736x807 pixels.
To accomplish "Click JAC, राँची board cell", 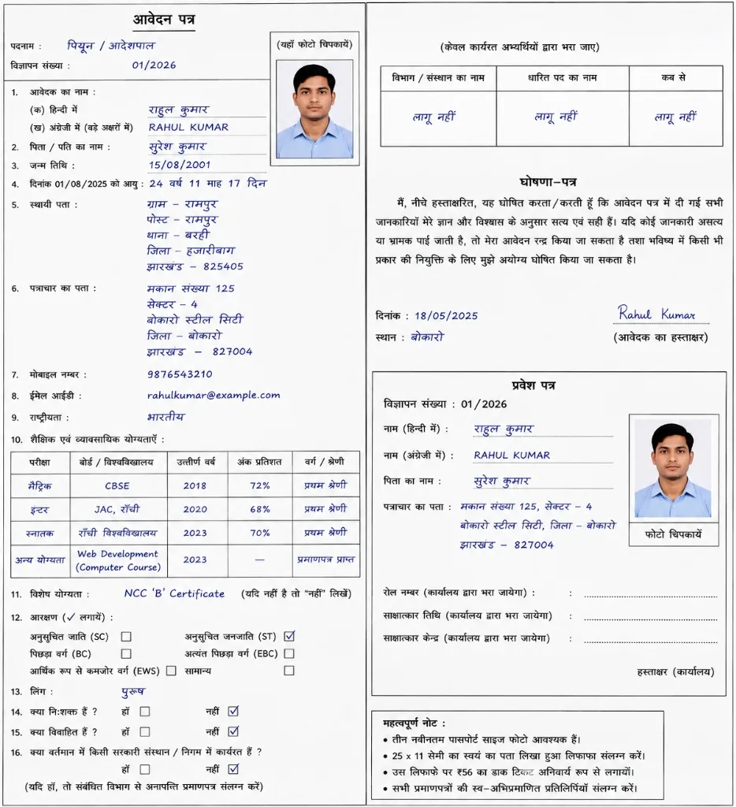I will 118,510.
